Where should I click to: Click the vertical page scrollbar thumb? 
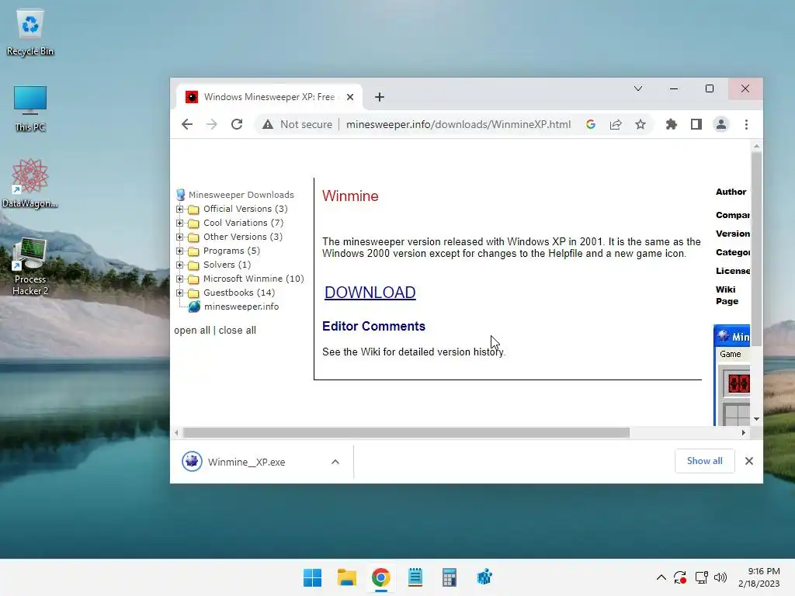[x=756, y=249]
